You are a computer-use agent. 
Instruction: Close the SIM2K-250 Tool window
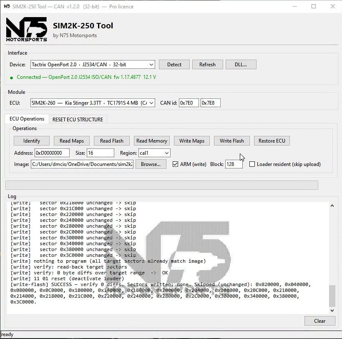tap(333, 6)
